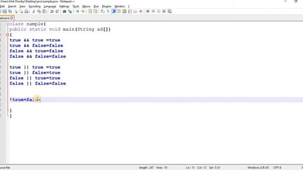Toggle Show All Characters pilcrow icon
303x170 pixels.
click(108, 11)
